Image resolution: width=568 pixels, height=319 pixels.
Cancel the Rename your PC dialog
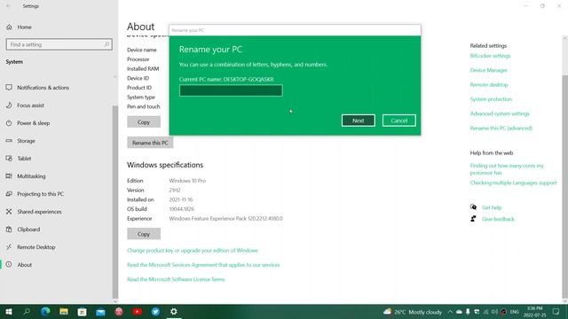[x=398, y=121]
